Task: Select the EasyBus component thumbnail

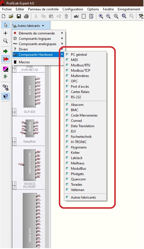Action: [30, 128]
